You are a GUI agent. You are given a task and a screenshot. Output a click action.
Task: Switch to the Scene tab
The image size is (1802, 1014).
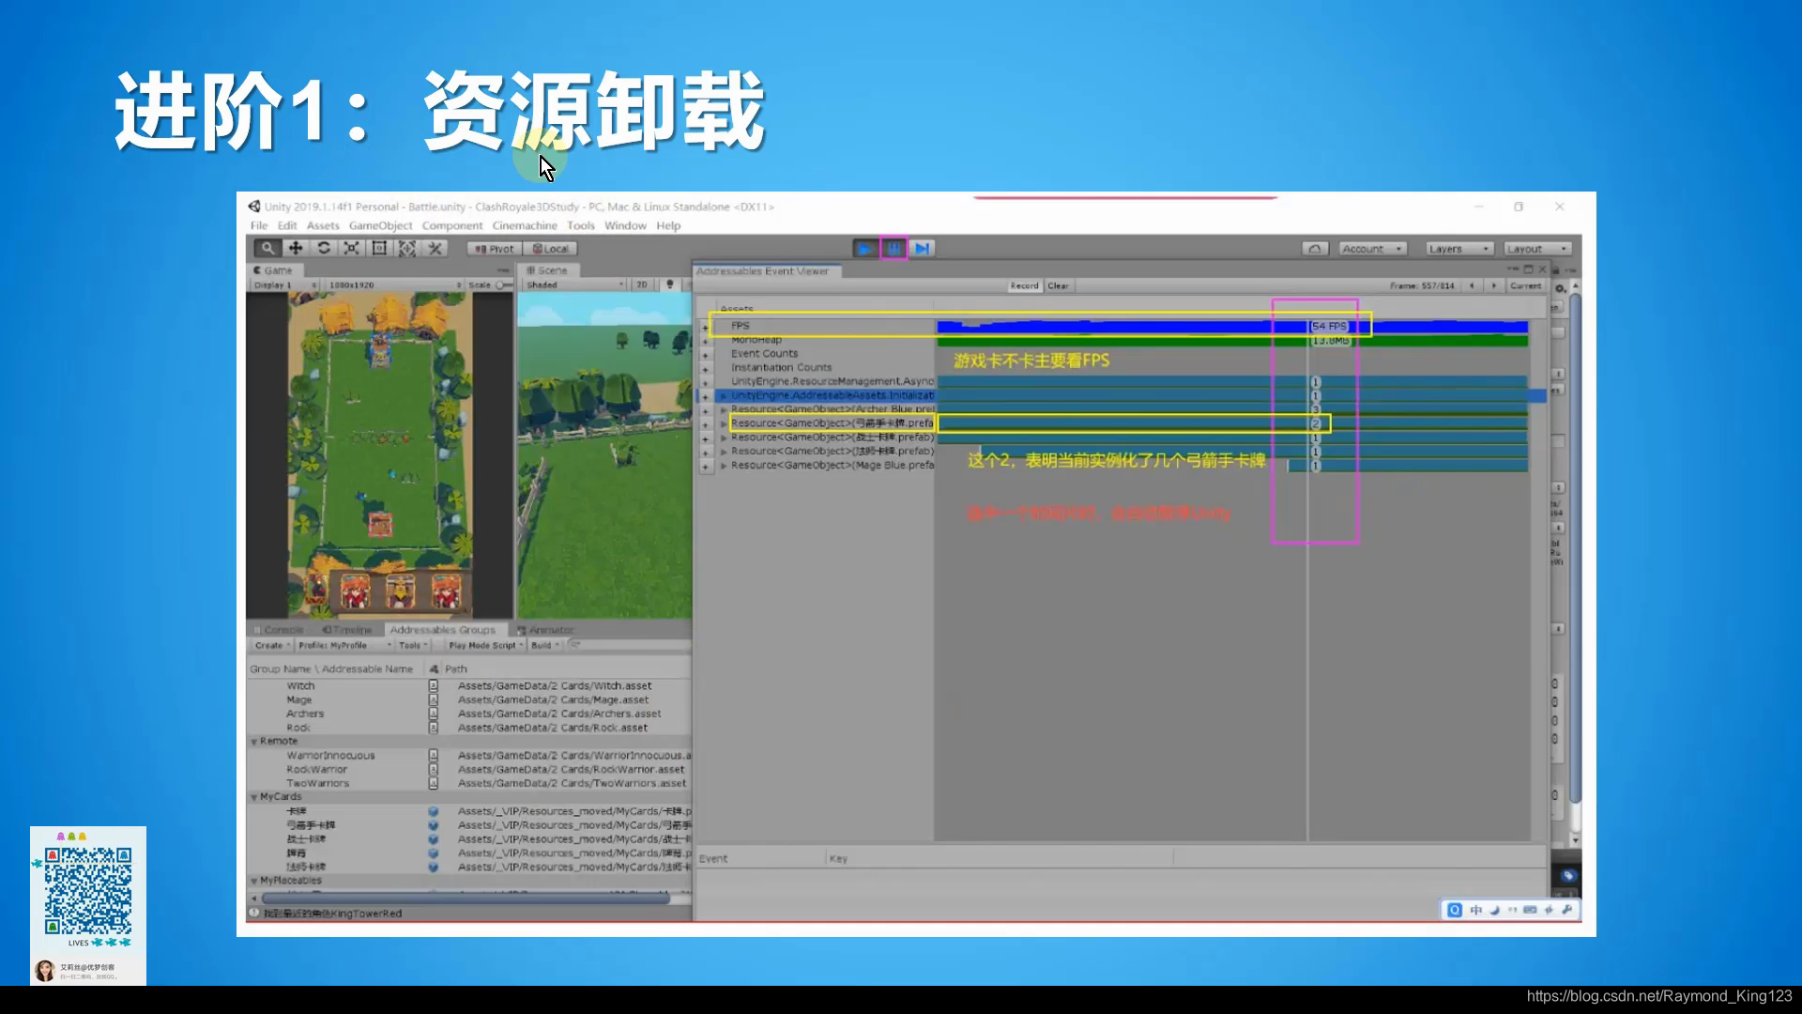[546, 270]
